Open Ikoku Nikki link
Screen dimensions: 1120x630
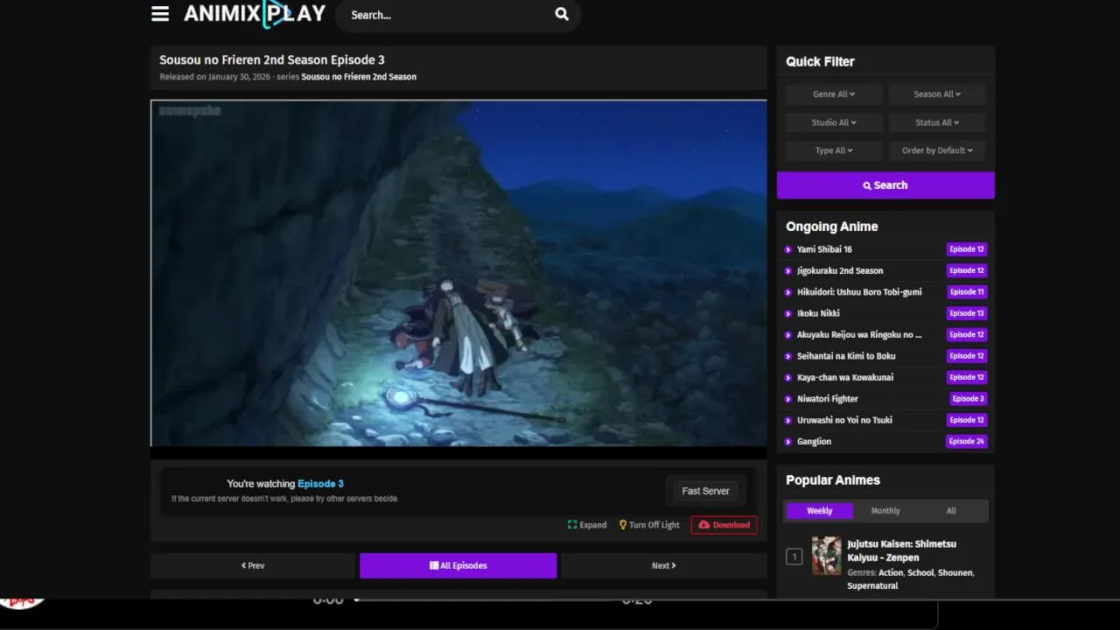[x=818, y=313]
